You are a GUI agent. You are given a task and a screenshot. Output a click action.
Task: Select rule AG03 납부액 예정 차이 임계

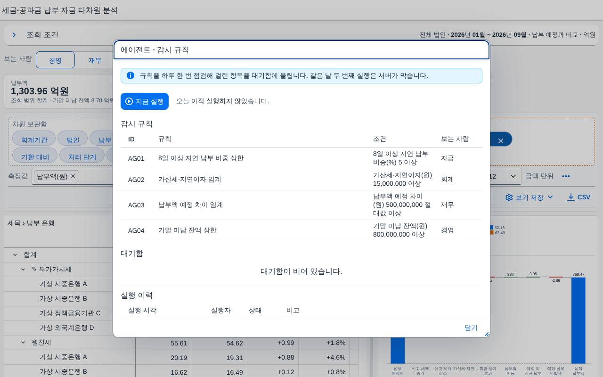click(x=301, y=205)
